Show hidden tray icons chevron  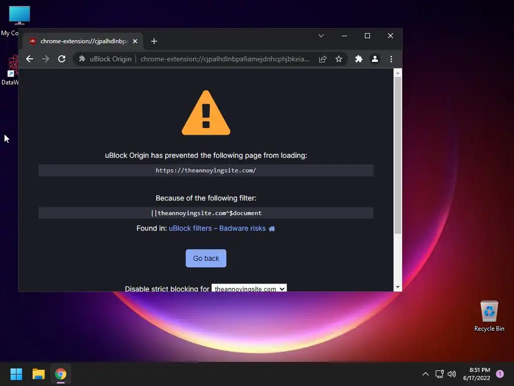click(426, 374)
